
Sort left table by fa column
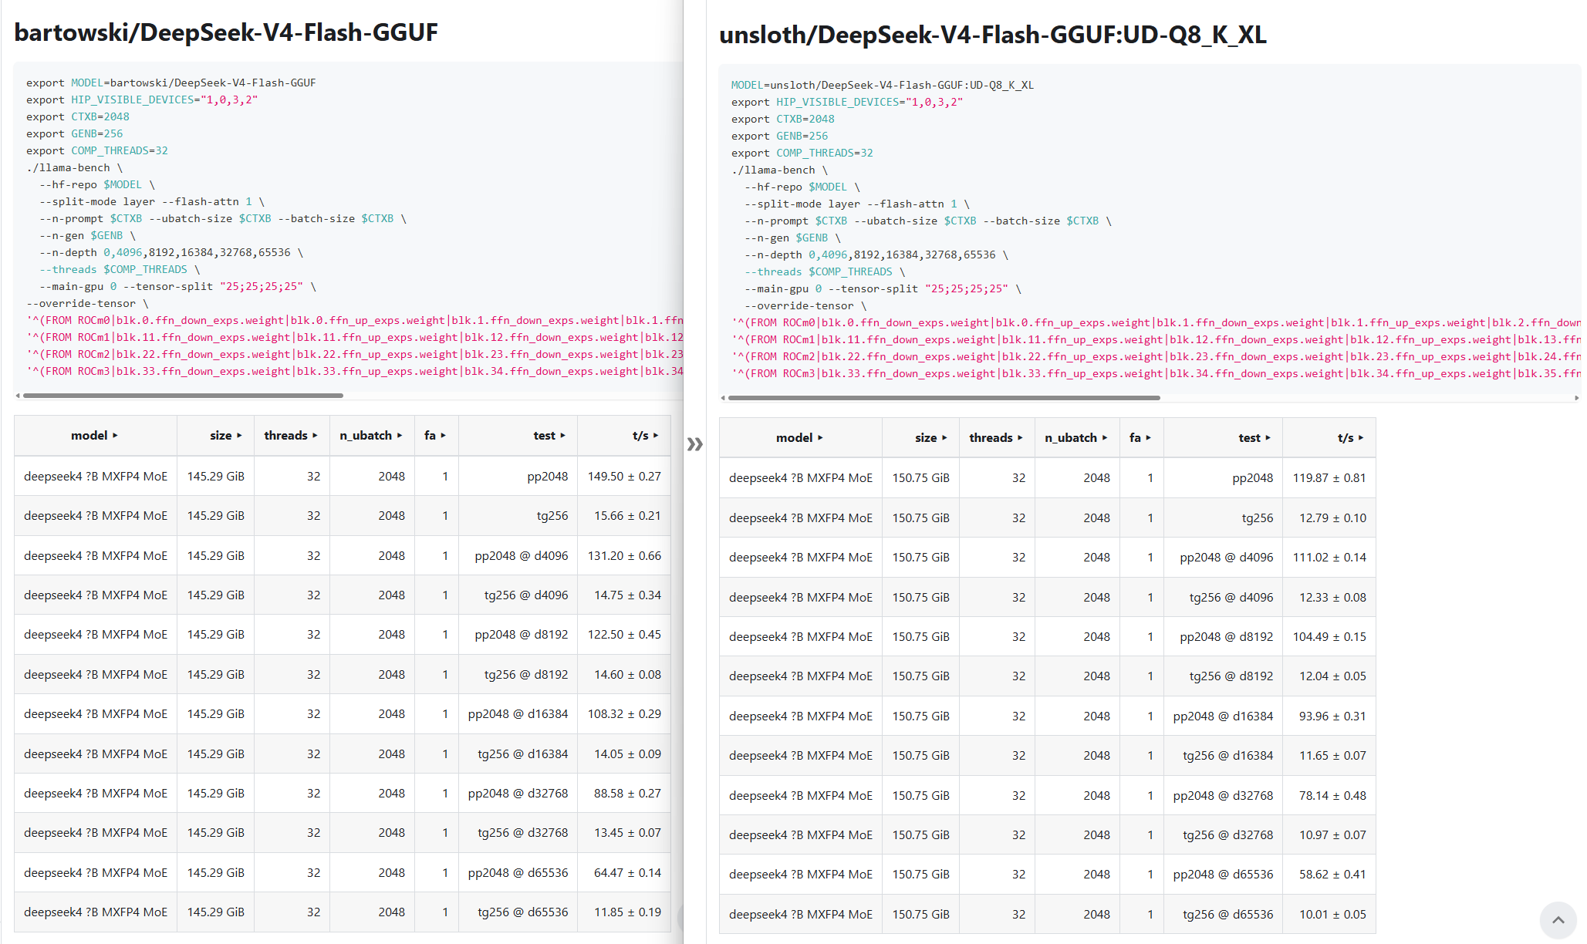coord(435,436)
